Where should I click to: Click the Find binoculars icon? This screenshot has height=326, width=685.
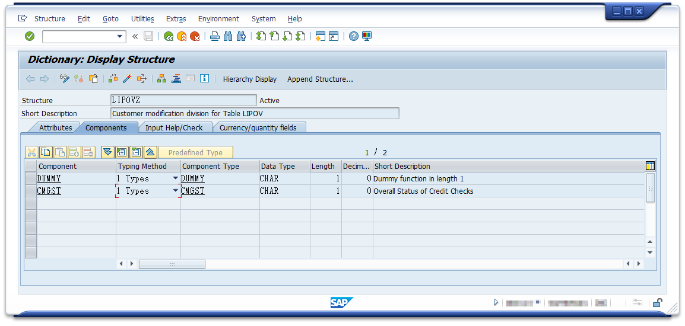227,37
